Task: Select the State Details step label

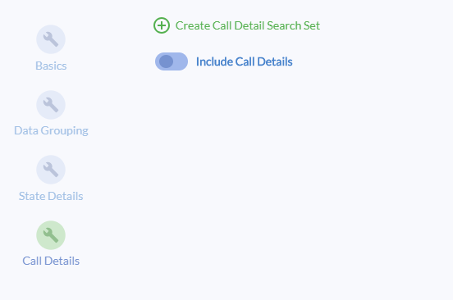Action: click(51, 196)
